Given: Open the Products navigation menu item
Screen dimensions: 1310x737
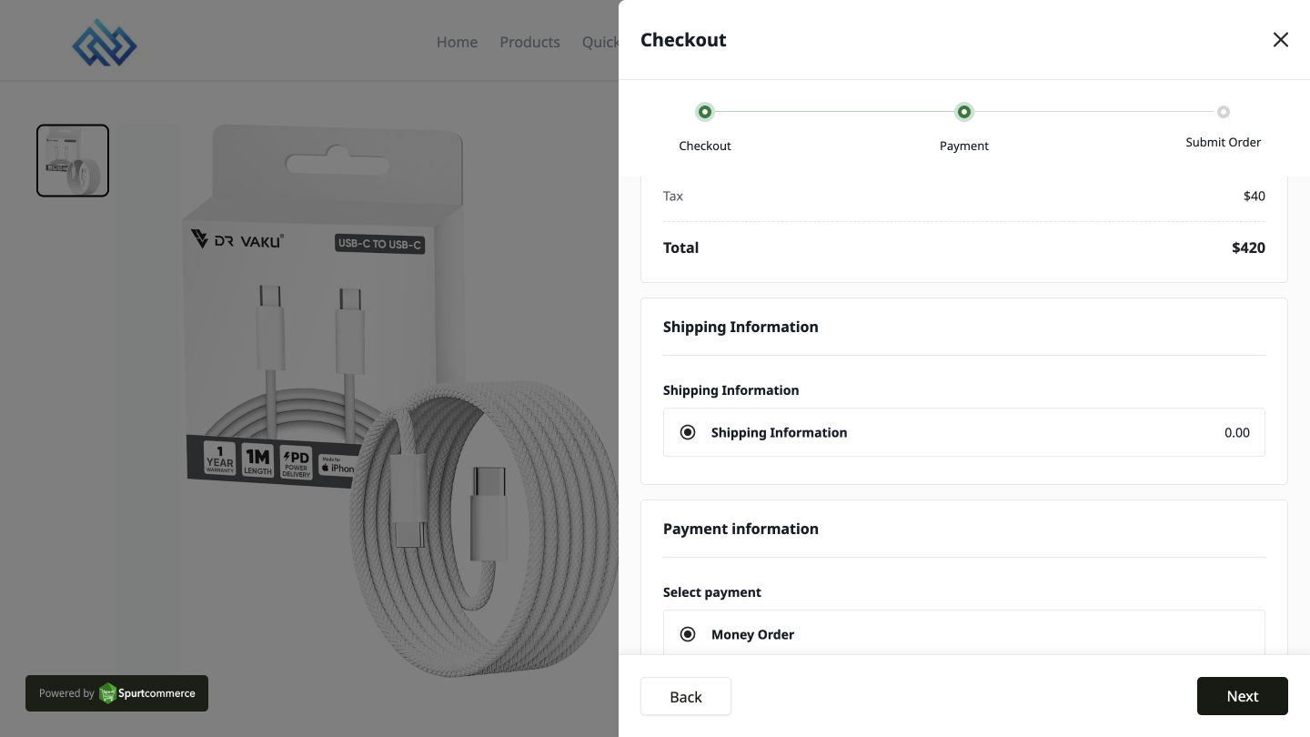Looking at the screenshot, I should click(x=529, y=42).
